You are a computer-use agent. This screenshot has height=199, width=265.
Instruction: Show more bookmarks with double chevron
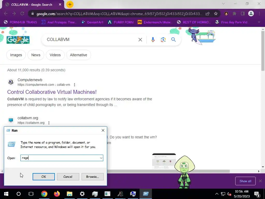[x=259, y=22]
